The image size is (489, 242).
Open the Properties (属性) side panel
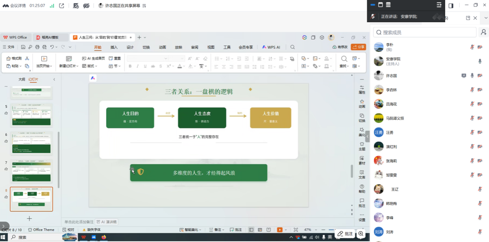coord(362,90)
